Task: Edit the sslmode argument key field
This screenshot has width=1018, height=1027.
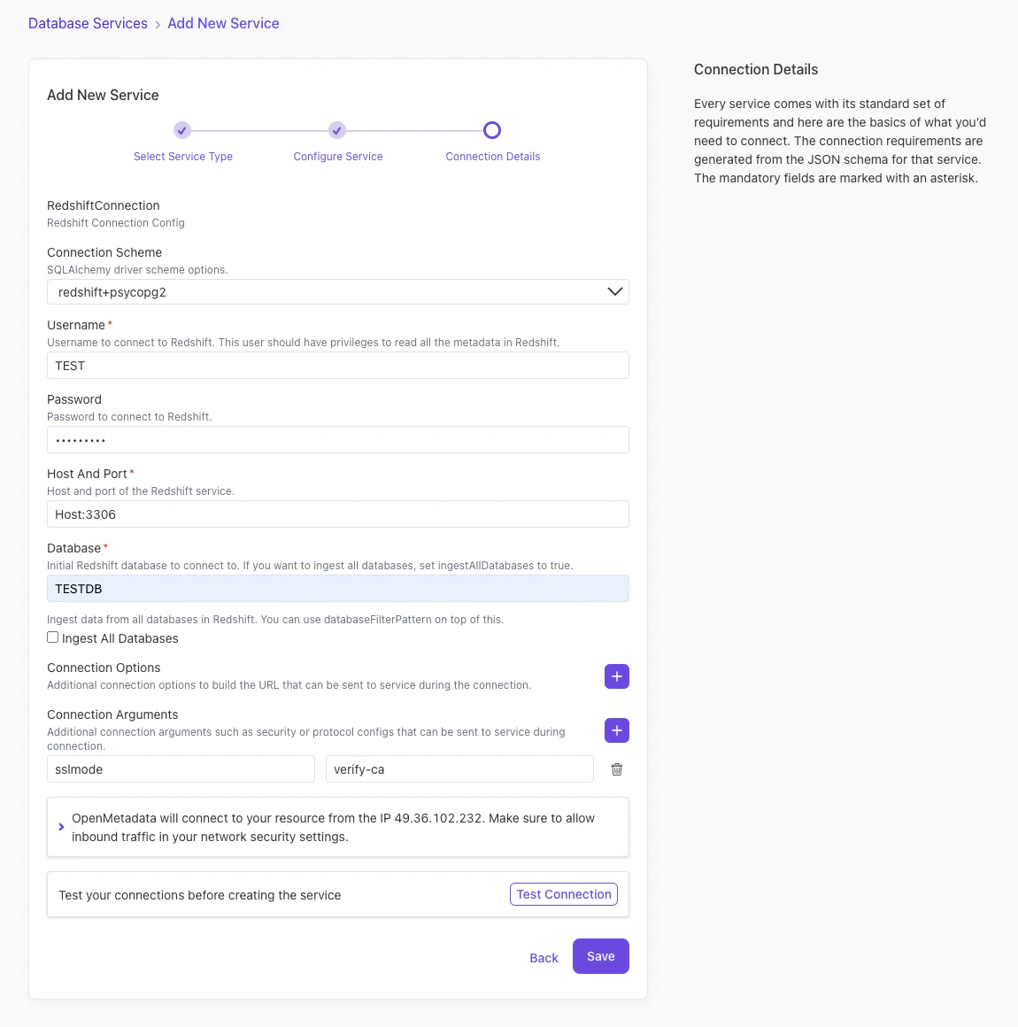Action: 181,769
